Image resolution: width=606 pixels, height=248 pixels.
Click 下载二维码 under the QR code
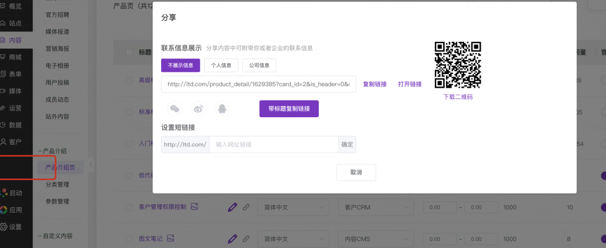tap(458, 97)
